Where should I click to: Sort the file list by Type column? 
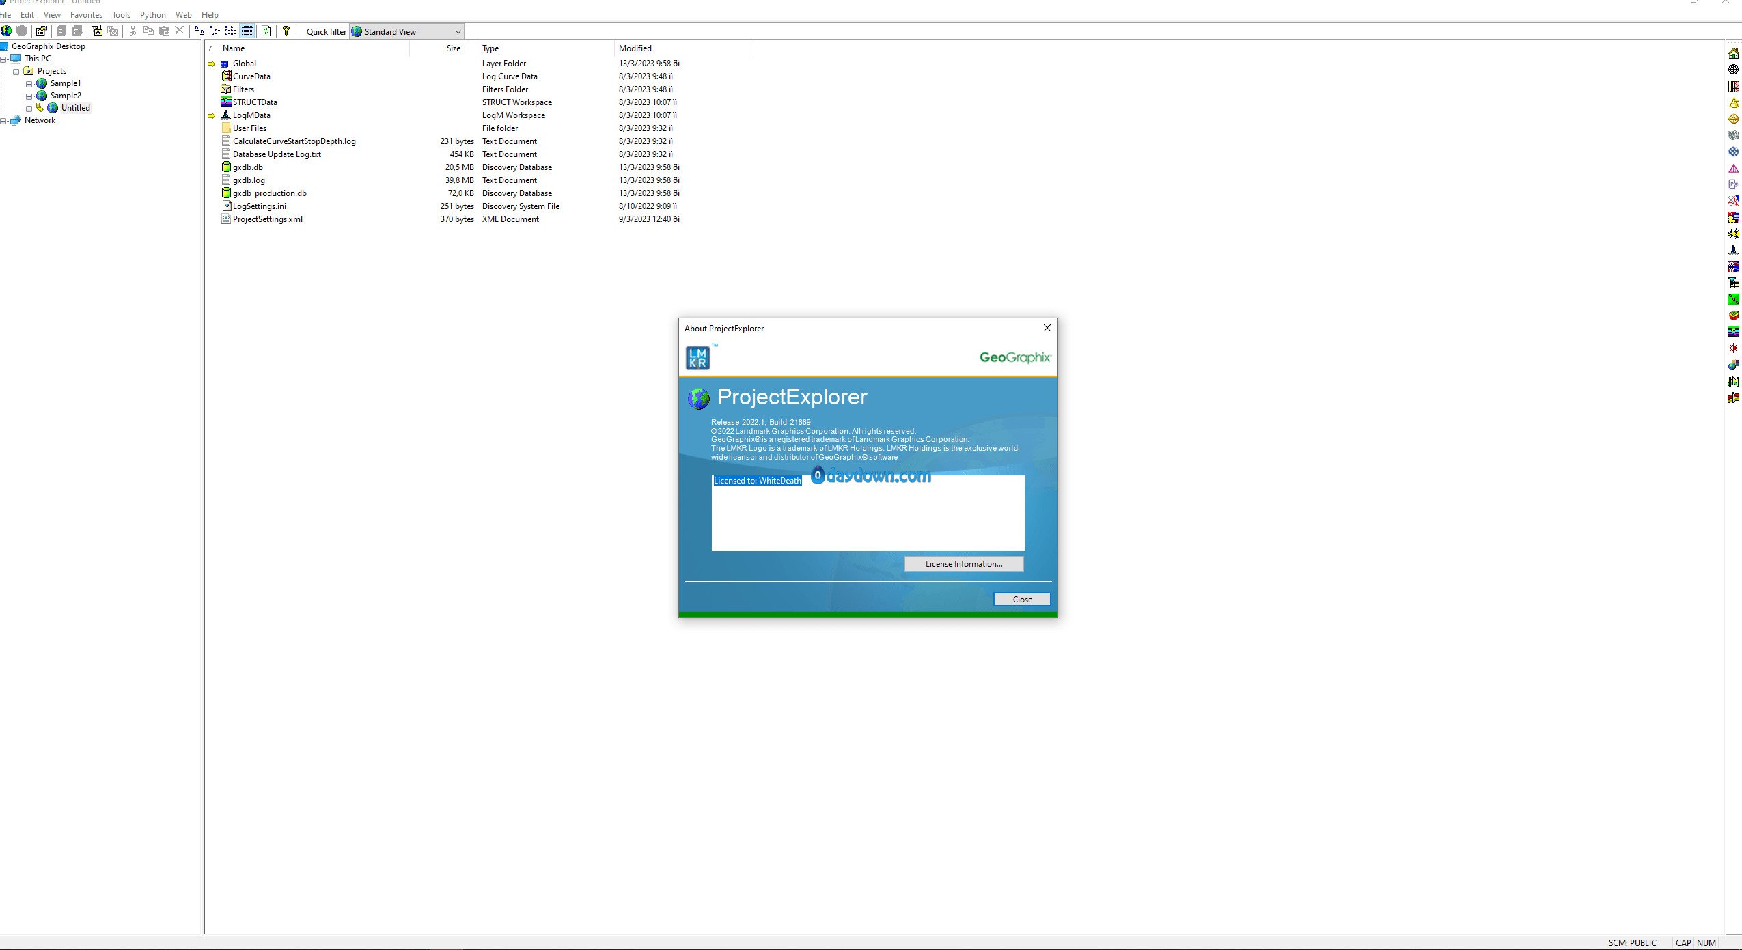(546, 48)
